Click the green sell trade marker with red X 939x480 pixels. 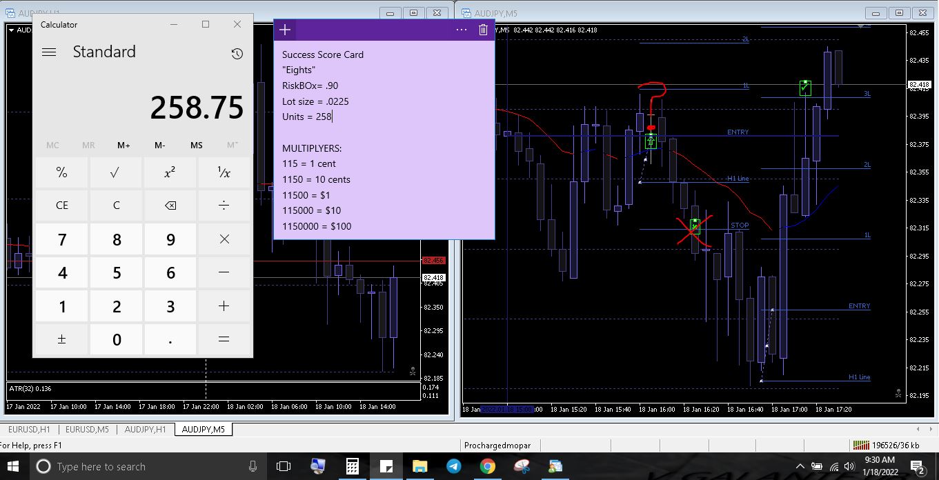pos(695,226)
